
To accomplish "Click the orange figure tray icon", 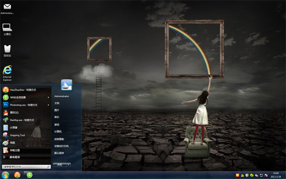I will 242,175.
